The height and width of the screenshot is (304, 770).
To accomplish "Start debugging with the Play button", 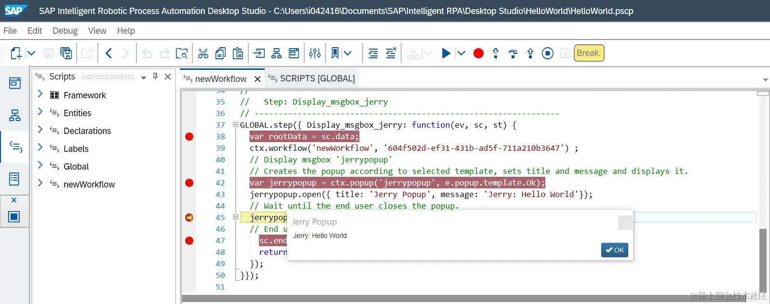I will [x=446, y=53].
